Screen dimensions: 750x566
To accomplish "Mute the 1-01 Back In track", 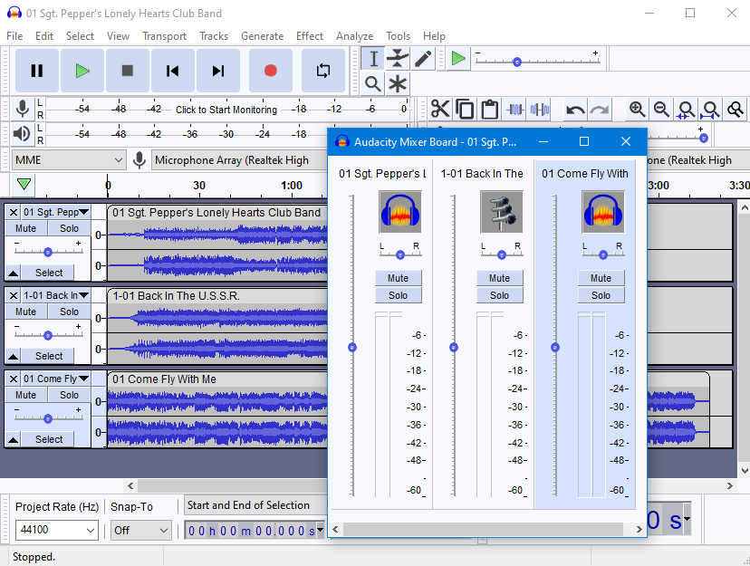I will click(x=26, y=312).
